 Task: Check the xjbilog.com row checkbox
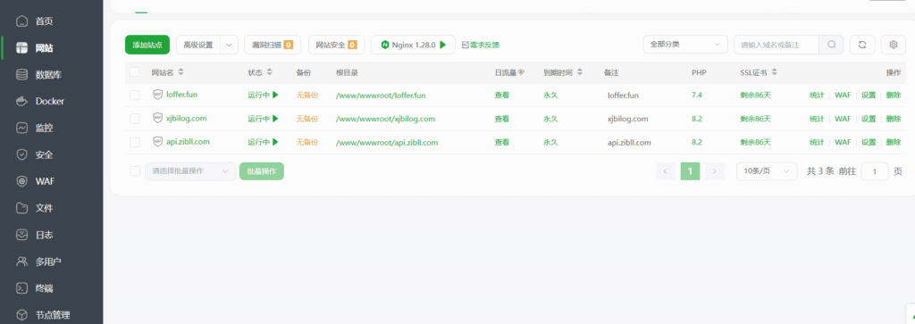click(x=135, y=119)
